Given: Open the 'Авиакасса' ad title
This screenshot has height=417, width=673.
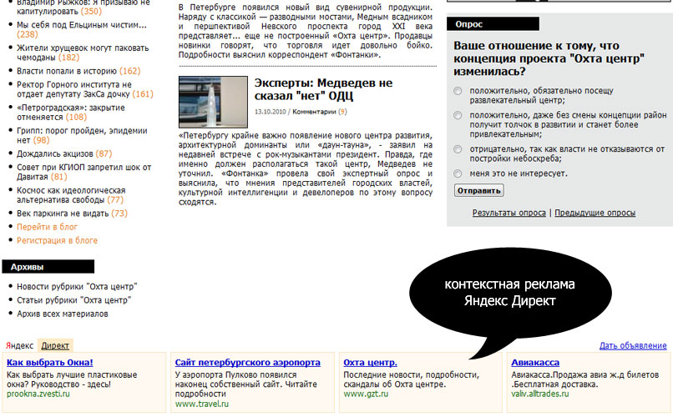Looking at the screenshot, I should click(535, 363).
